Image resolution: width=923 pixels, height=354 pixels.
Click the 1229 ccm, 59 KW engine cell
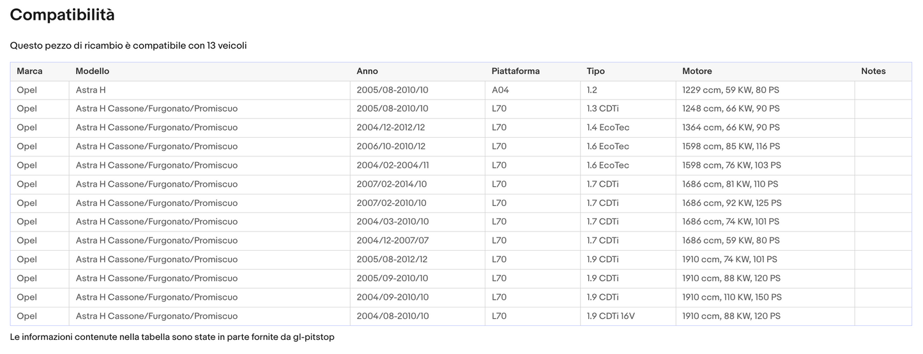click(731, 91)
